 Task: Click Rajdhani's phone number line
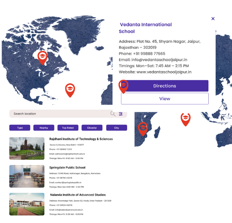click(x=60, y=149)
